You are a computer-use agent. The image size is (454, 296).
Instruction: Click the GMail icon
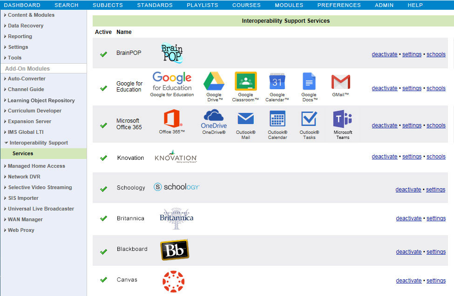pyautogui.click(x=340, y=82)
